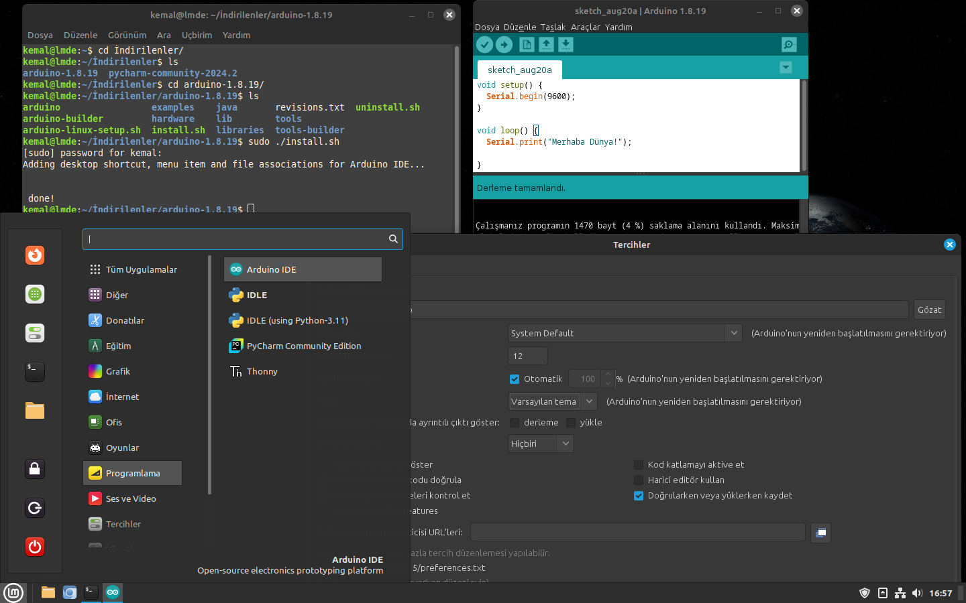Select the Eğitim category
This screenshot has height=603, width=966.
[x=132, y=346]
